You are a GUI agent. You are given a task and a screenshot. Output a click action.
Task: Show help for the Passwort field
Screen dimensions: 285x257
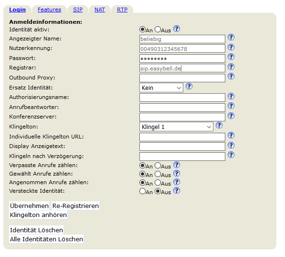pos(231,57)
